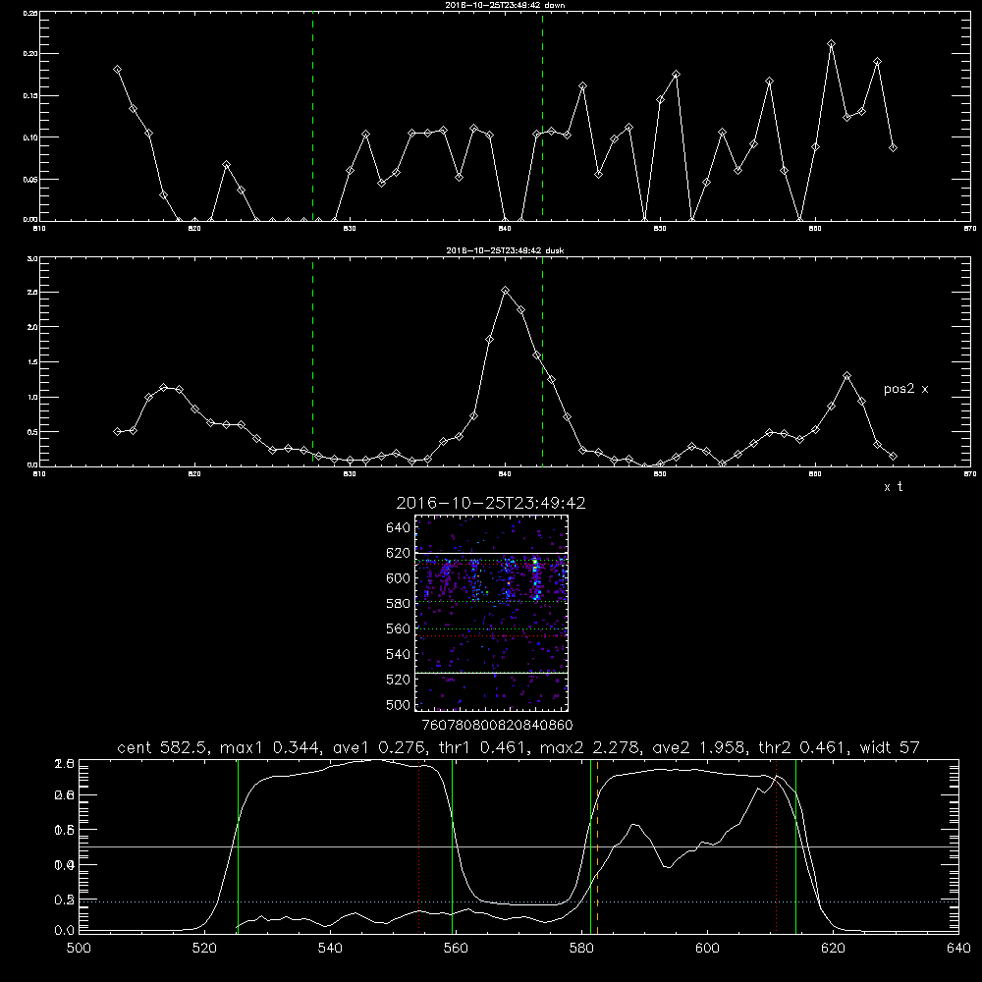
Task: Click y-axis label 640 beside the heatmap
Action: [x=399, y=528]
